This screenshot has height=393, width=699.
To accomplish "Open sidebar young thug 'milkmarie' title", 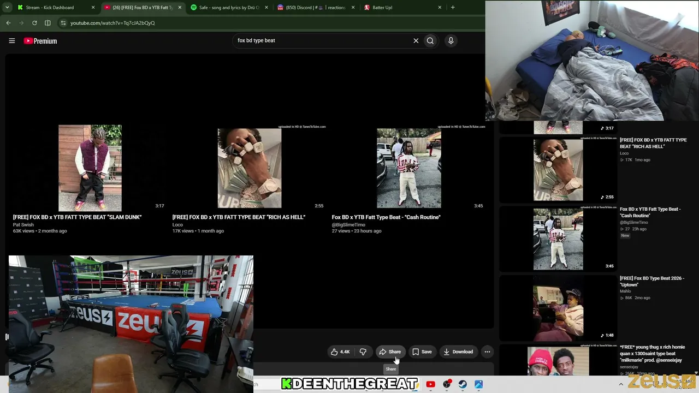I will (x=652, y=354).
